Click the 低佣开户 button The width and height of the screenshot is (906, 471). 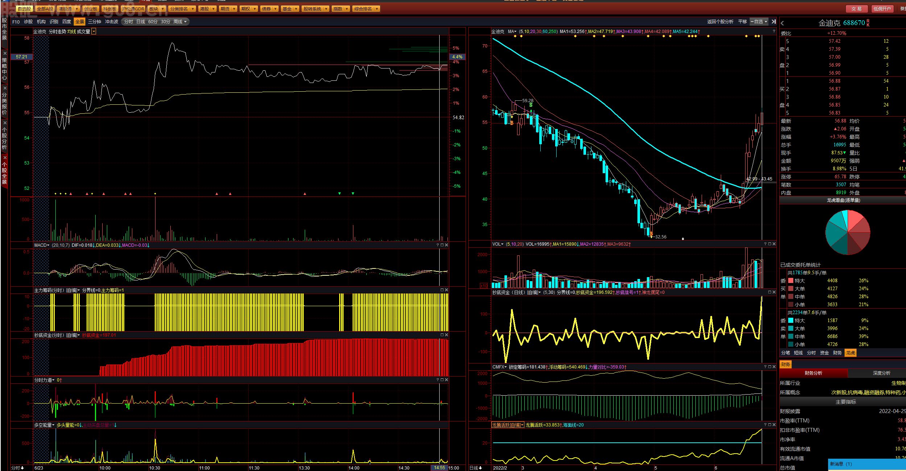[882, 9]
